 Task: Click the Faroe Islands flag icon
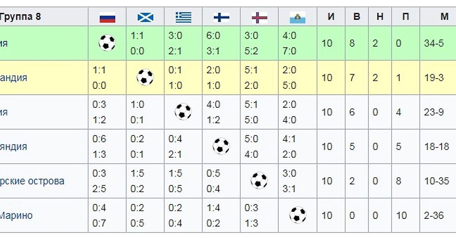(x=260, y=17)
